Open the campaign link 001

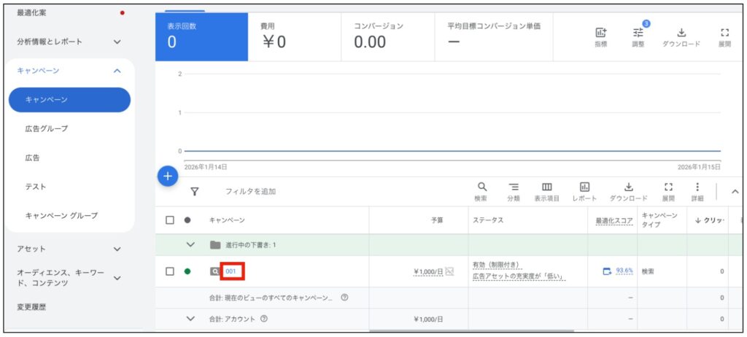point(231,271)
